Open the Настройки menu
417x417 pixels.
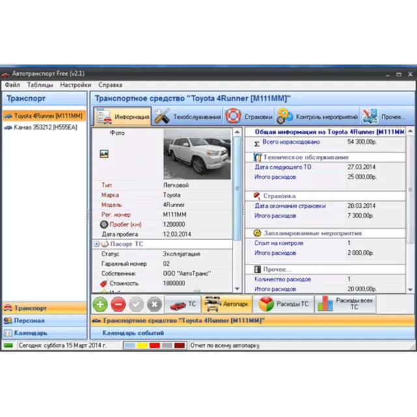click(76, 85)
